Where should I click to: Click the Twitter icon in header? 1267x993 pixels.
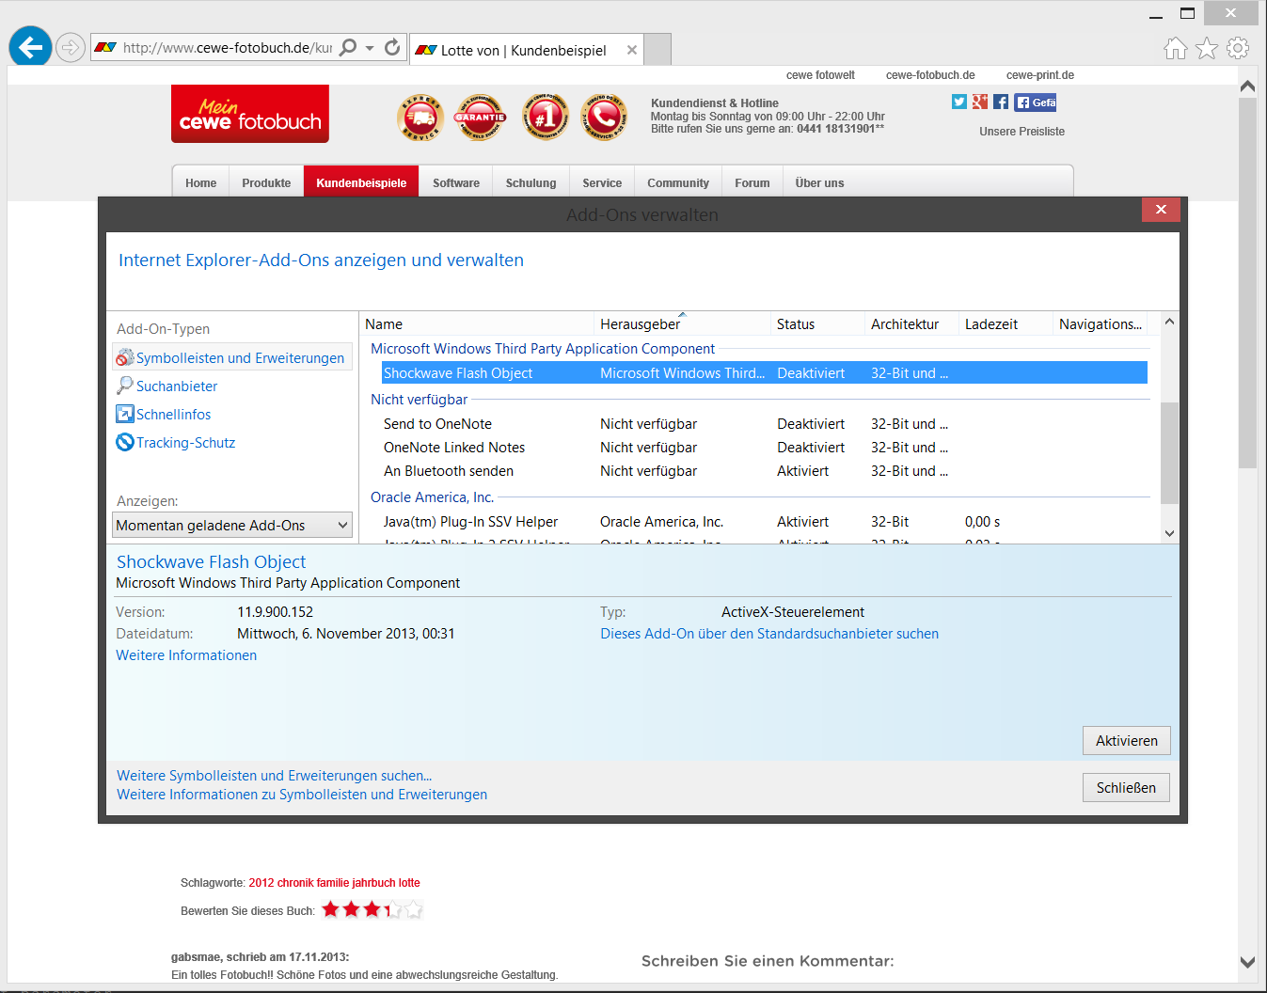pos(958,102)
